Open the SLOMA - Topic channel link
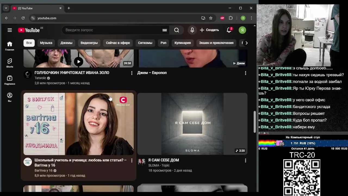 (159, 165)
